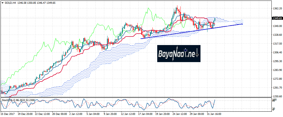Click the dropdown triangle beside GOLD,H4
The width and height of the screenshot is (283, 117).
2,2
